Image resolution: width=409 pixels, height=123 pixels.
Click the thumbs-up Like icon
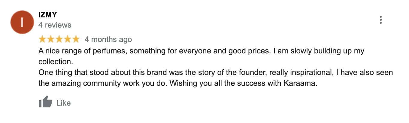46,103
